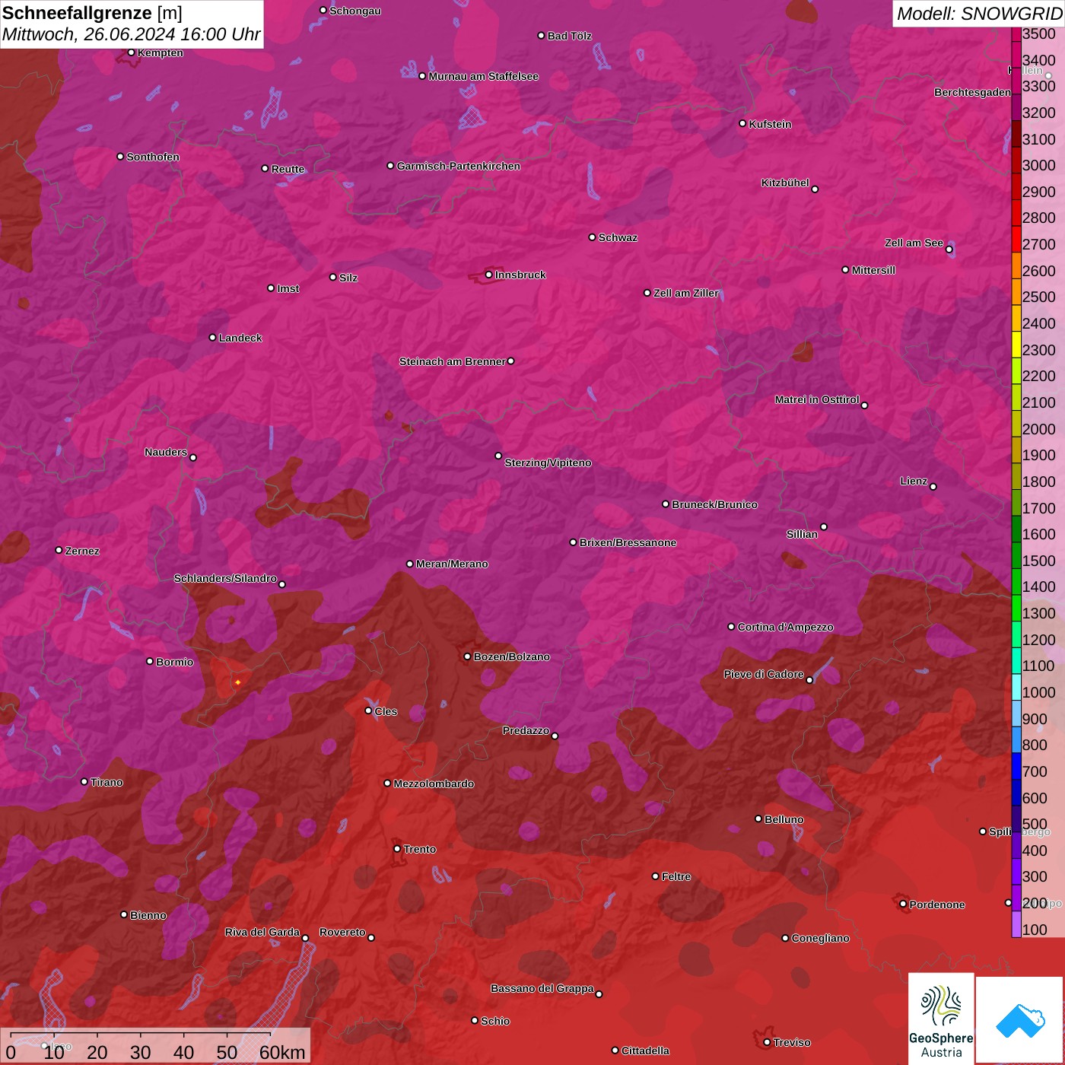This screenshot has width=1065, height=1065.
Task: Click the Brixen/Bressanone label
Action: (x=628, y=542)
